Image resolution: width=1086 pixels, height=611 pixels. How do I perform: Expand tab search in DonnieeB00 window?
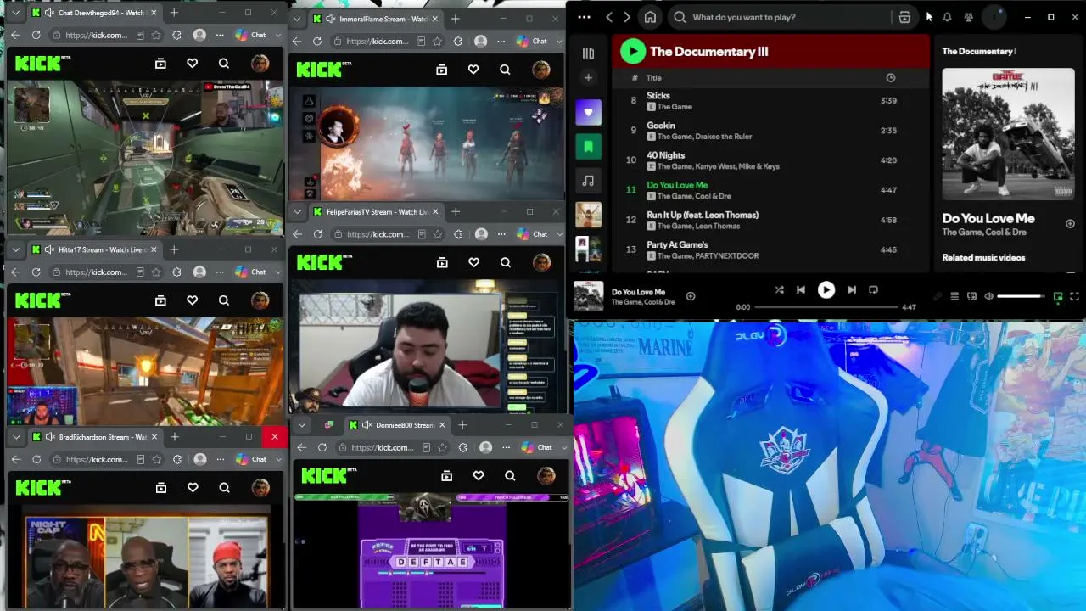[301, 424]
